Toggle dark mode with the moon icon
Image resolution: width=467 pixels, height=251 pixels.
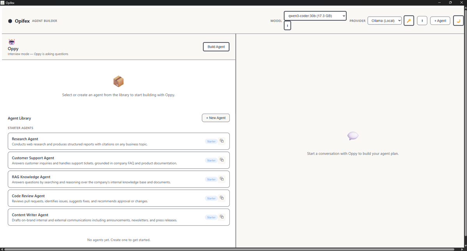[x=458, y=21]
